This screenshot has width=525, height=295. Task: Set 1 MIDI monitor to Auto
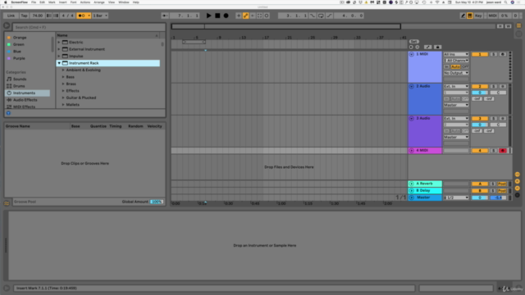tap(455, 67)
